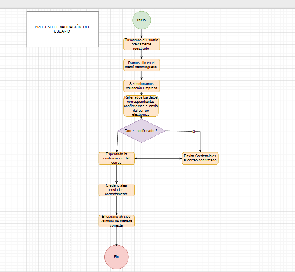
Task: Click the arrow between Credenciales enviadas and El usuario
Action: (x=116, y=205)
